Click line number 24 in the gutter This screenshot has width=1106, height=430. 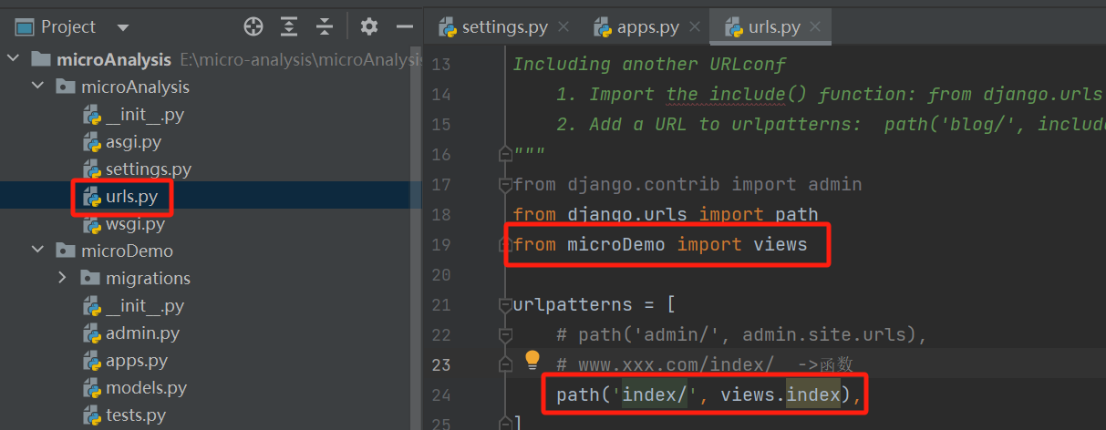pos(441,395)
